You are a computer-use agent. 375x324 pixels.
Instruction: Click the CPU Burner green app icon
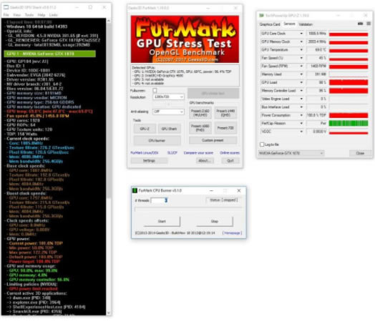135,190
